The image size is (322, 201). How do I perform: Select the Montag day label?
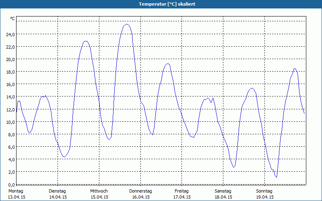(x=16, y=191)
